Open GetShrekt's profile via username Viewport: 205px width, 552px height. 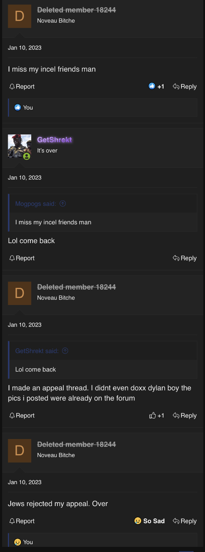click(54, 140)
